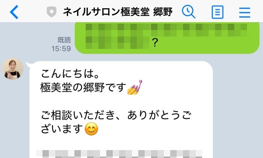
Task: Tap the nail polish emoji
Action: [x=135, y=88]
